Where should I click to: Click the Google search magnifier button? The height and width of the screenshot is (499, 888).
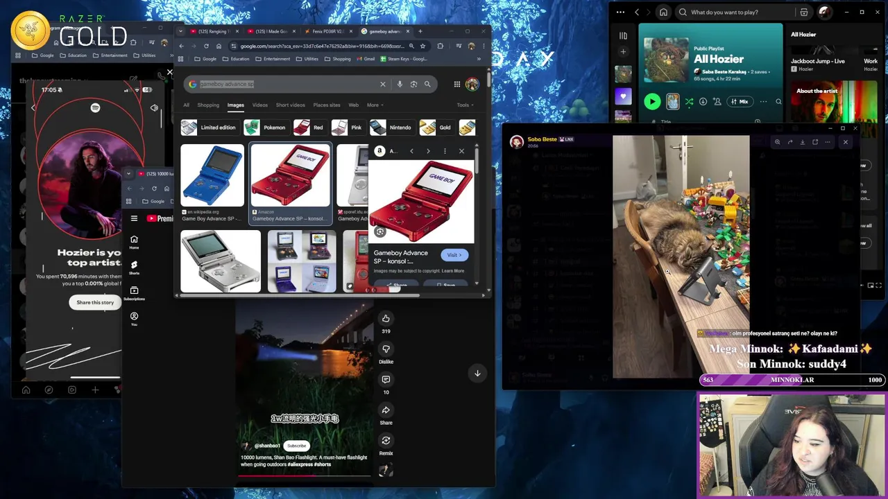(427, 84)
